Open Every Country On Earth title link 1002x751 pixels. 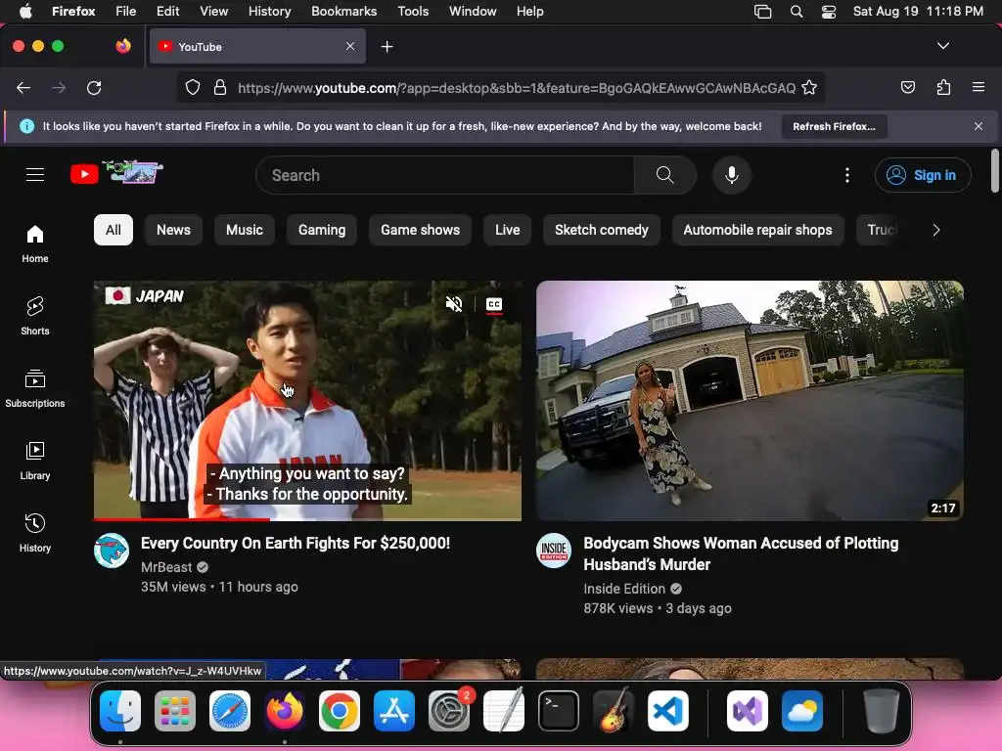(x=296, y=544)
